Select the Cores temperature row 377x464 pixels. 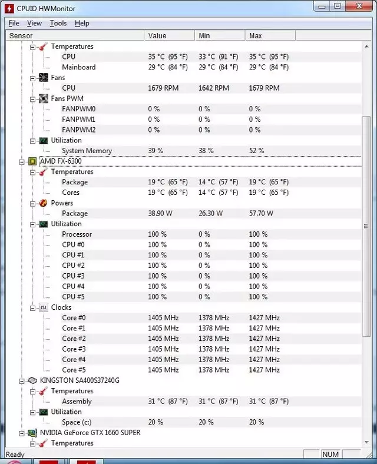tap(211, 193)
